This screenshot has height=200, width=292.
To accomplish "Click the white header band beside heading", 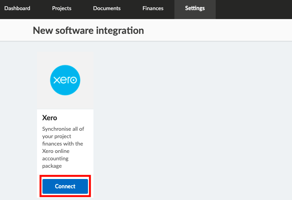I will (218, 30).
